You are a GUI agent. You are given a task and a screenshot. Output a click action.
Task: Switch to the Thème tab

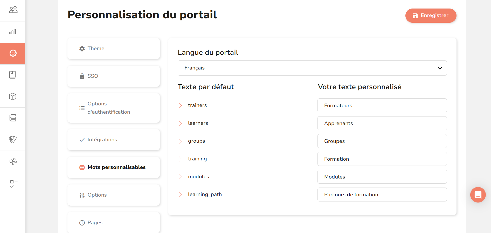pos(113,48)
